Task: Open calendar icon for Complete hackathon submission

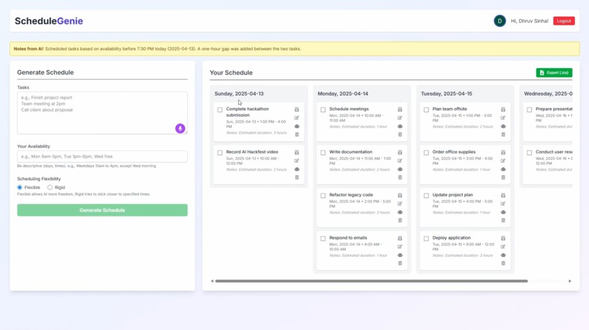Action: click(297, 110)
